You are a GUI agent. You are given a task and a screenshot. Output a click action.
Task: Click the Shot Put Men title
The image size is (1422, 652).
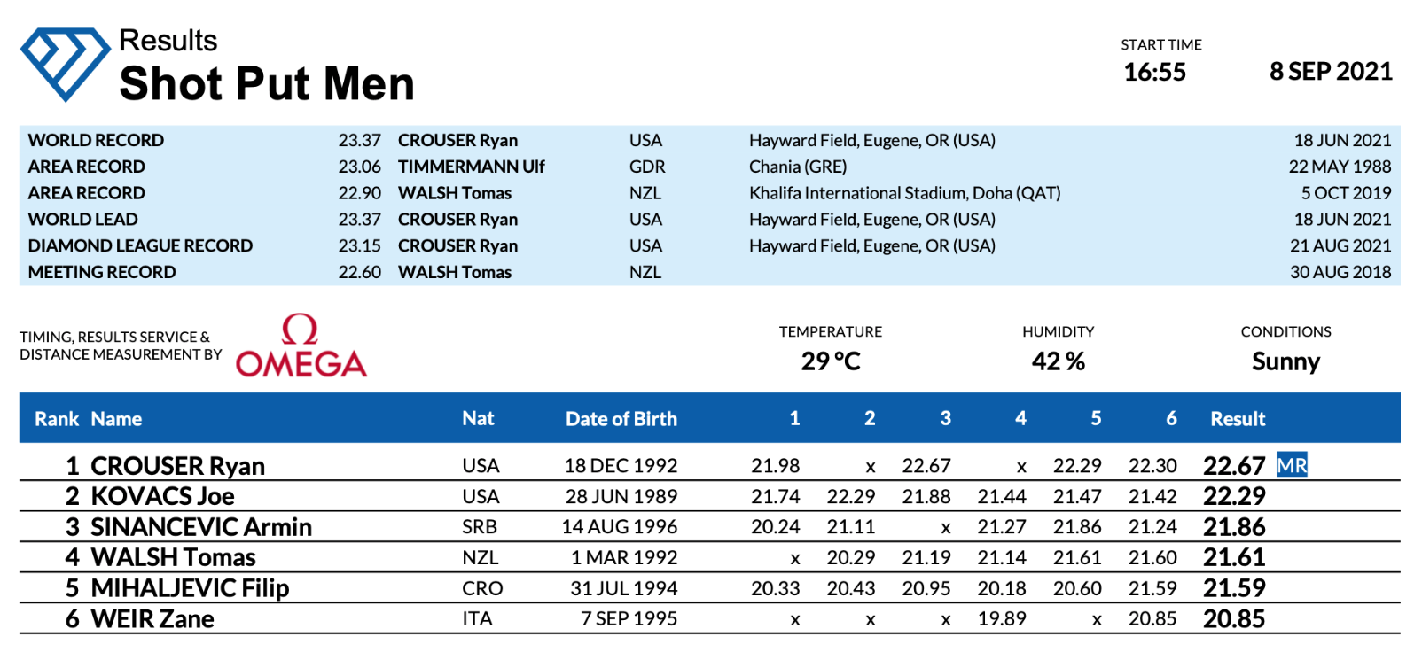pyautogui.click(x=267, y=84)
